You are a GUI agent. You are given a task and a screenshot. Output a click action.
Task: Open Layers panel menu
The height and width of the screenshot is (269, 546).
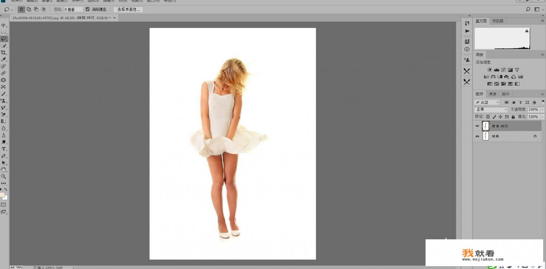coord(542,94)
